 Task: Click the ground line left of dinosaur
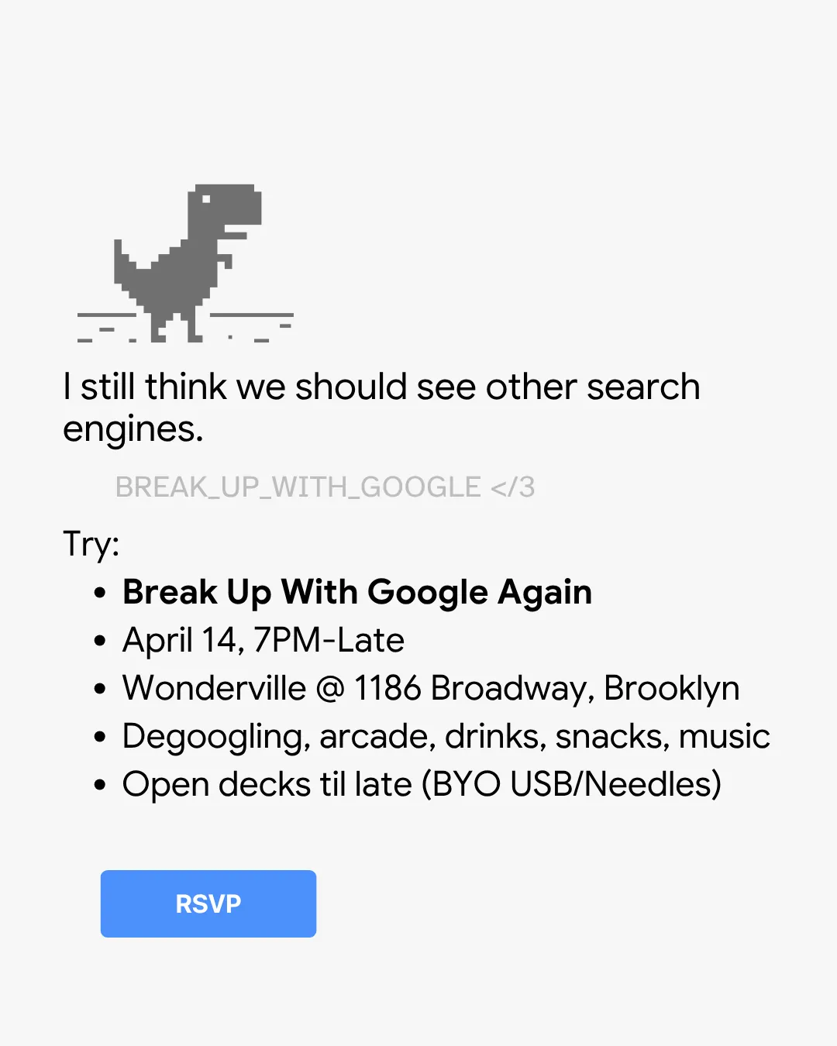pos(106,315)
